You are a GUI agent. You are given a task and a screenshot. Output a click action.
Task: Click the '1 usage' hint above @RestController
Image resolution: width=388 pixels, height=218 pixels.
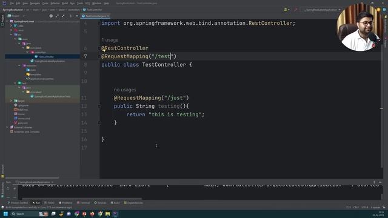[110, 40]
